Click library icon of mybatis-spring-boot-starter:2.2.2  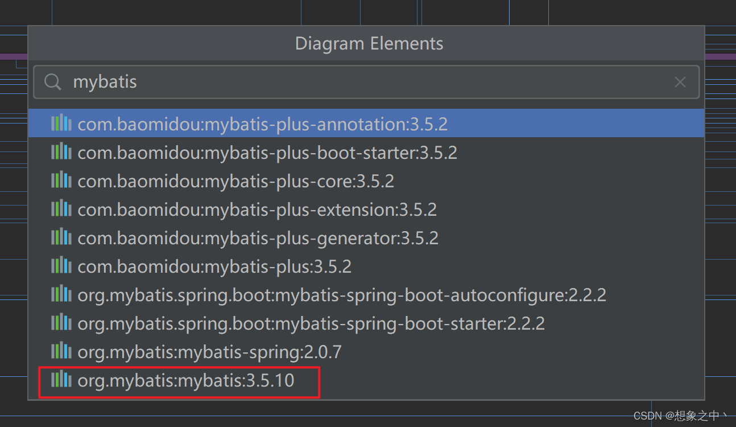coord(61,322)
